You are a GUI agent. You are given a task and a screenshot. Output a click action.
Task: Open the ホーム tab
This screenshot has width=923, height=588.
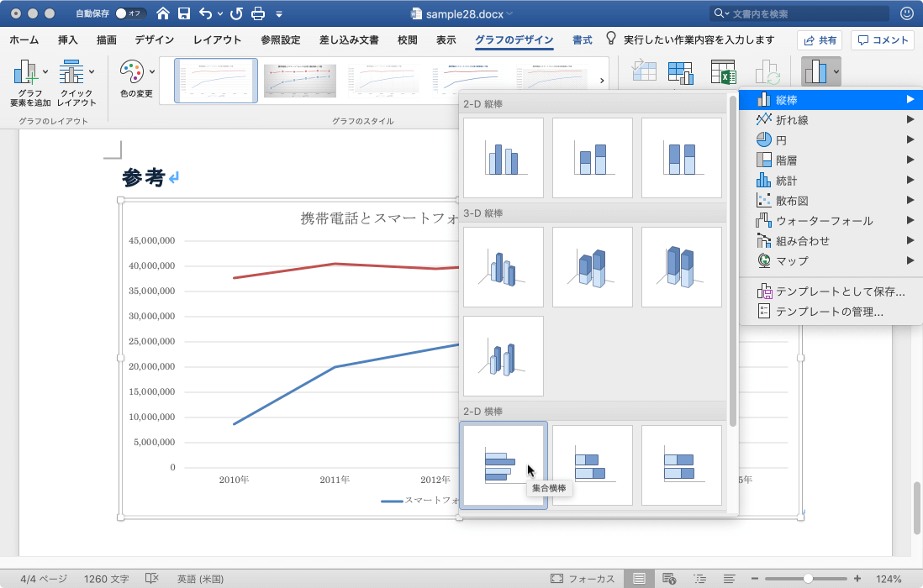click(x=24, y=40)
